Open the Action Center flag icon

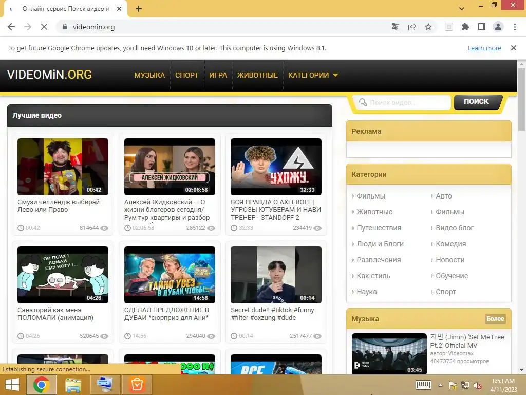click(453, 385)
